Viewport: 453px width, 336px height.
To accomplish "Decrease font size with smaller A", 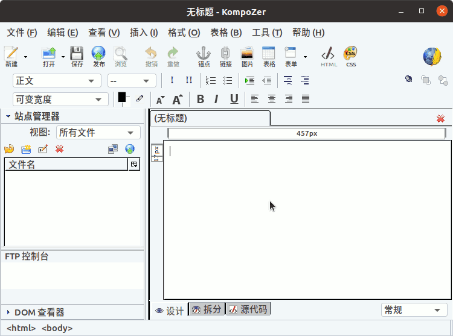I will pyautogui.click(x=160, y=100).
